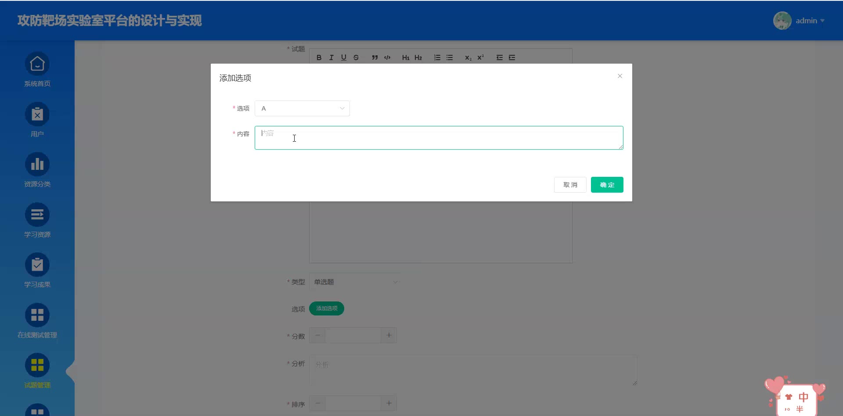Increase the 排序 value
Viewport: 843px width, 416px height.
coord(389,403)
